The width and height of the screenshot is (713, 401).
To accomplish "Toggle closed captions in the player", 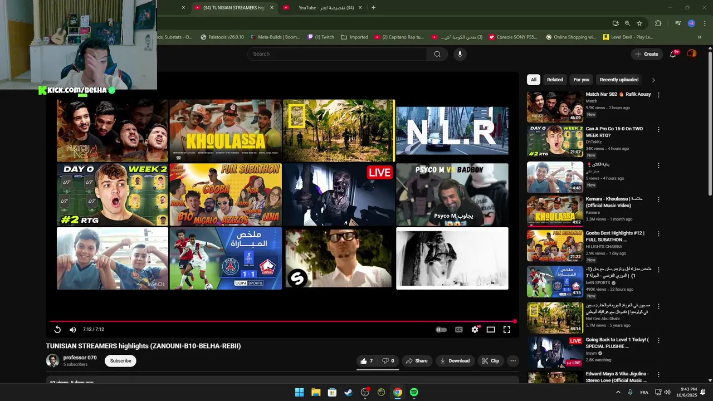I will tap(459, 330).
